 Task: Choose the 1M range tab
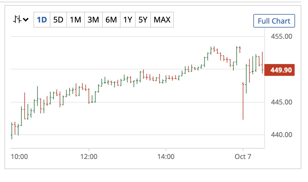click(x=75, y=20)
